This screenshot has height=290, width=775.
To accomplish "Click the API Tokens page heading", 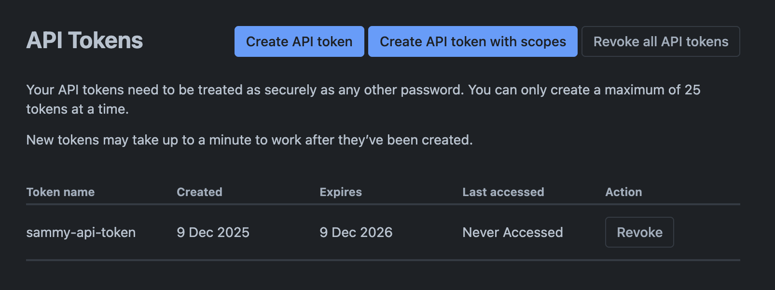I will point(84,41).
